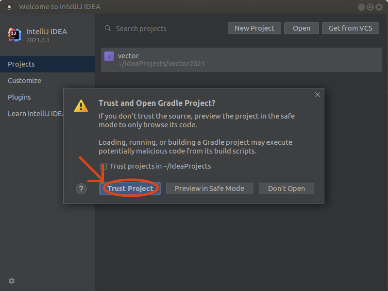
Task: Enable Trust projects in ~/IdeaProjects checkbox
Action: (103, 166)
